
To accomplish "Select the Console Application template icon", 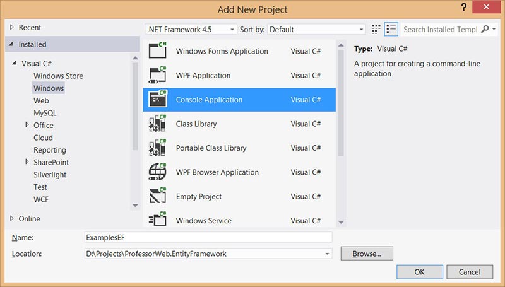I will coord(157,100).
